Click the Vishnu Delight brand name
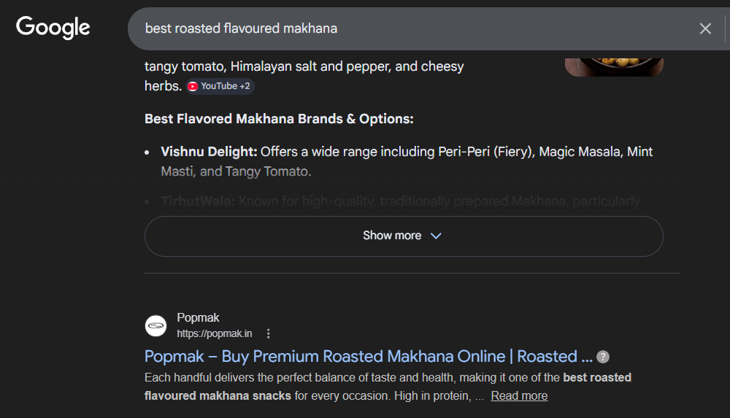Screen dimensions: 730x418 point(209,152)
